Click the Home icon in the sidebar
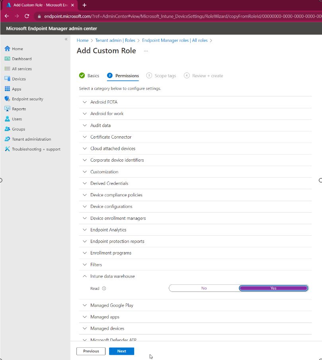Image resolution: width=322 pixels, height=360 pixels. pyautogui.click(x=7, y=49)
